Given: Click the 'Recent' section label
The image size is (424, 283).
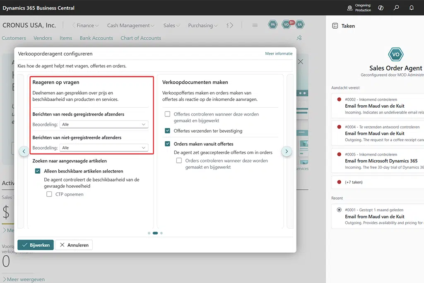Looking at the screenshot, I should pyautogui.click(x=337, y=198).
